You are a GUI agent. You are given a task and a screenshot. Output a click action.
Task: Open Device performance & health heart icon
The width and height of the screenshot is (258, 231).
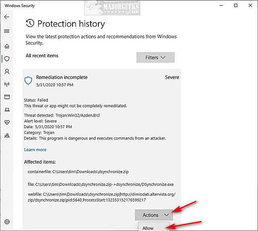tap(7, 122)
